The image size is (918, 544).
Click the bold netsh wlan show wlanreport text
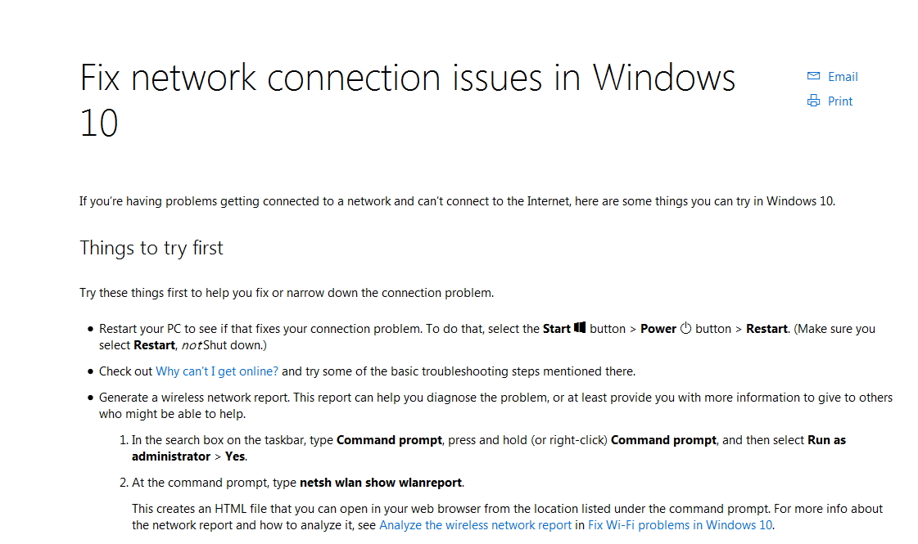(x=381, y=483)
